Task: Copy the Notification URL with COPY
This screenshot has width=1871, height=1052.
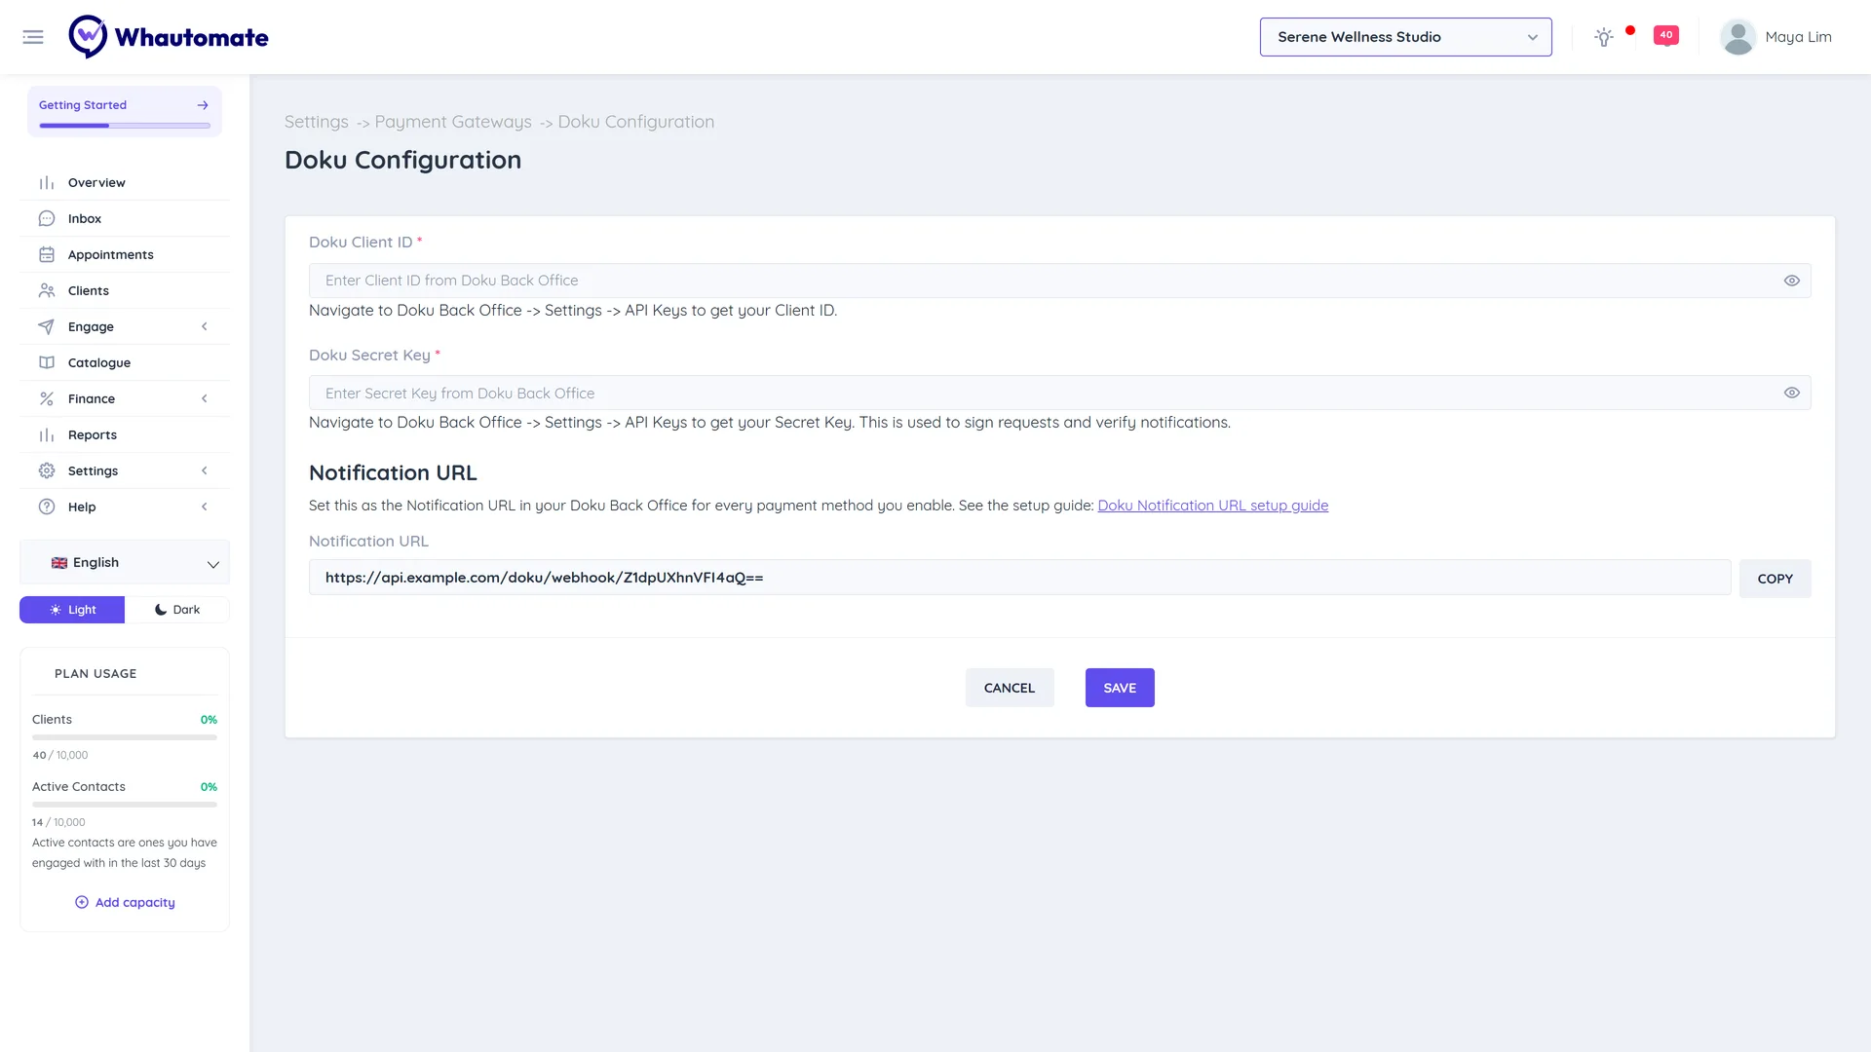Action: coord(1775,579)
